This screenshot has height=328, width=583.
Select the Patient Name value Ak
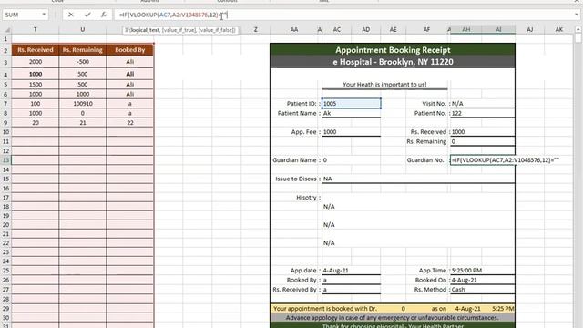(352, 113)
